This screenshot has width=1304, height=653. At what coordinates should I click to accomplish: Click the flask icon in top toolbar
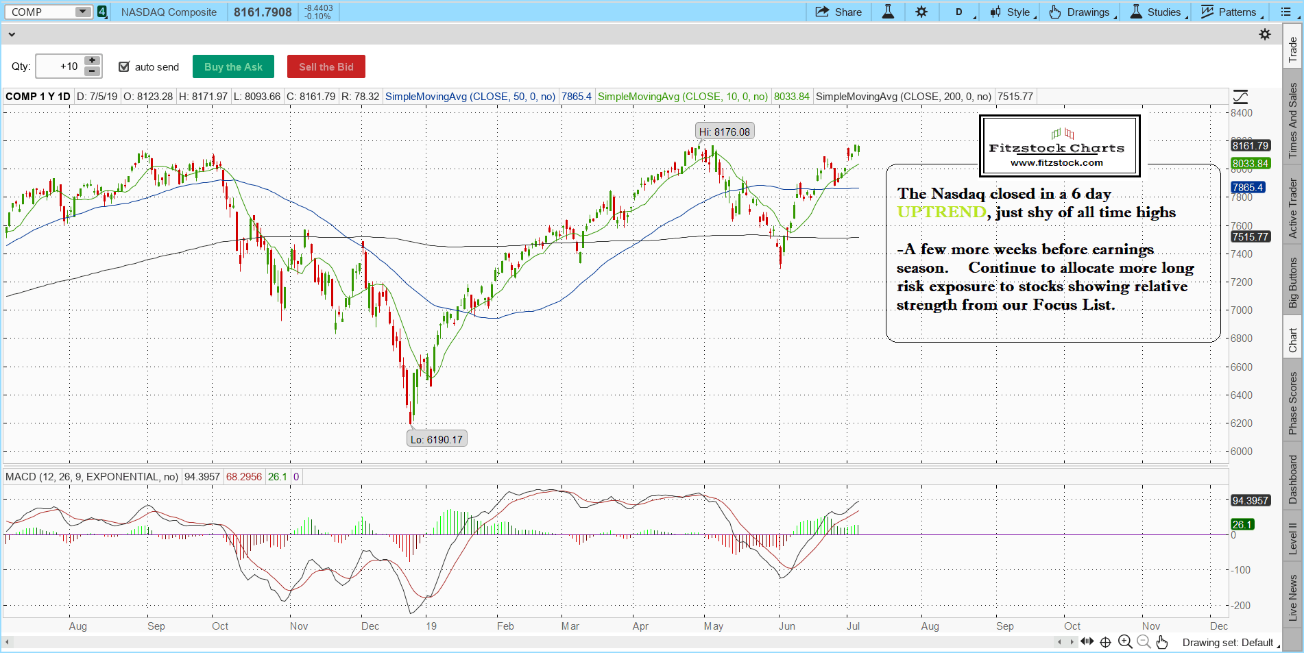coord(888,12)
